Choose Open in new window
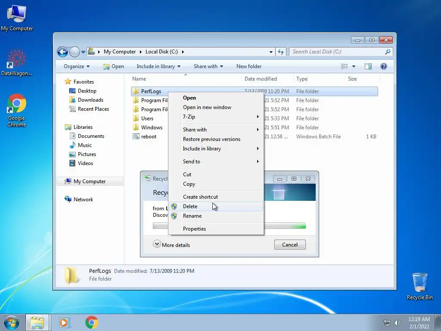The height and width of the screenshot is (331, 441). [216, 107]
